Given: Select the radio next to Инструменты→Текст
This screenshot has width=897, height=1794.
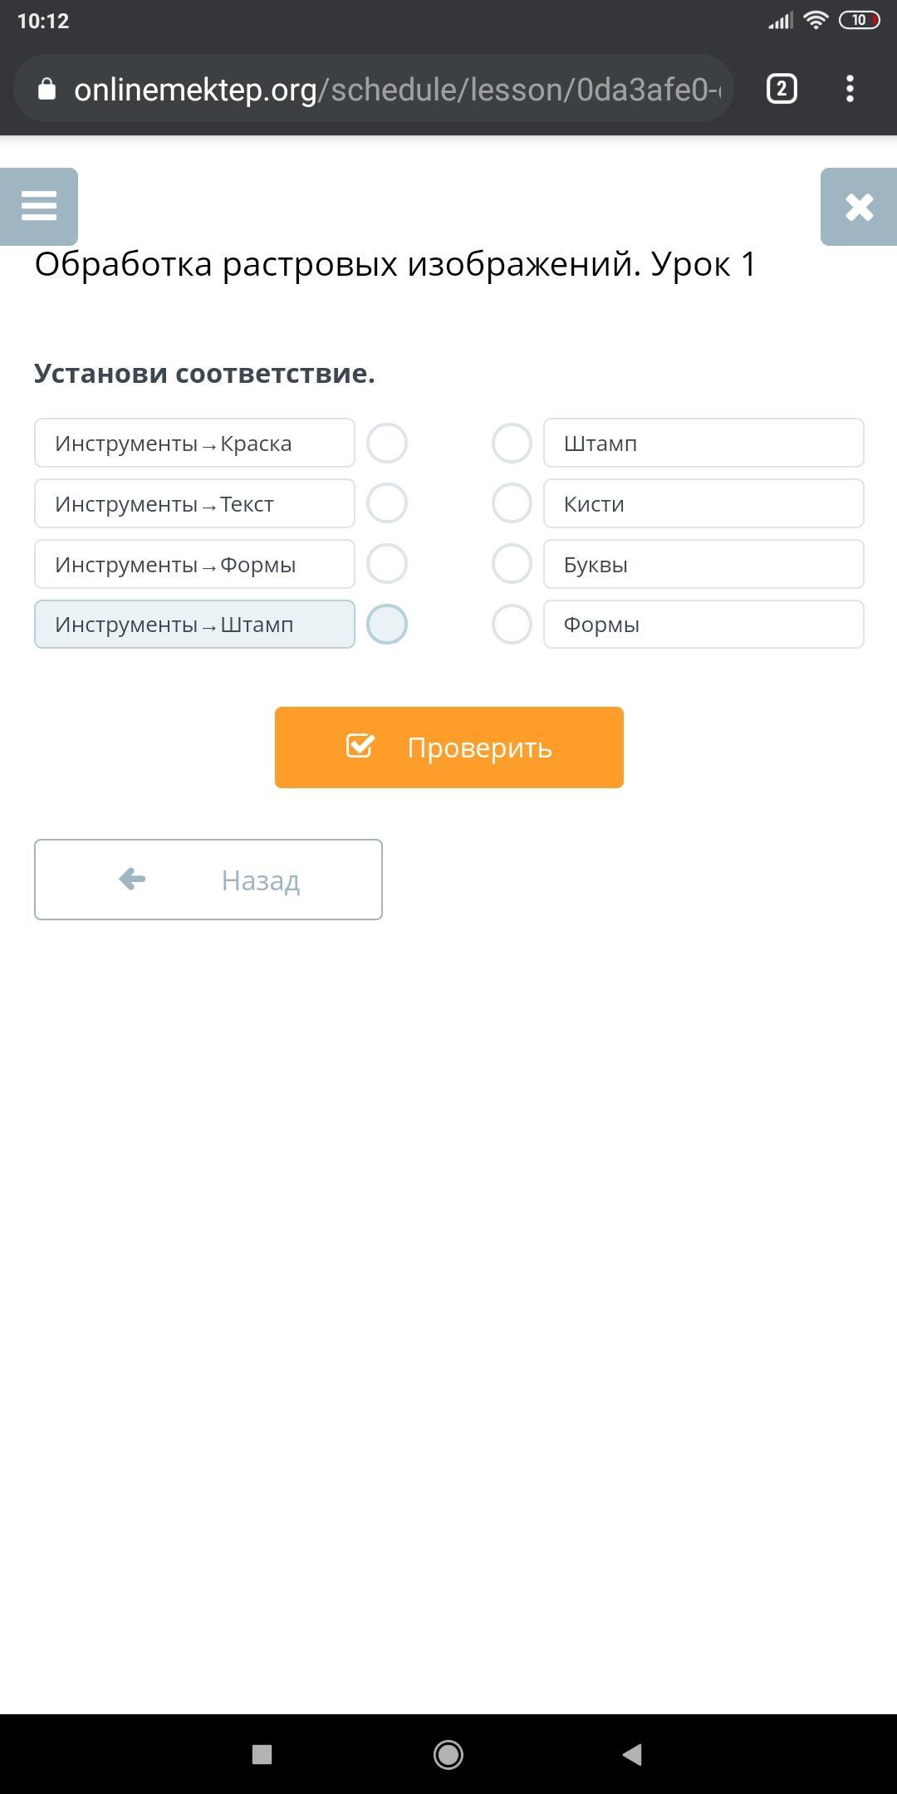Looking at the screenshot, I should coord(387,503).
